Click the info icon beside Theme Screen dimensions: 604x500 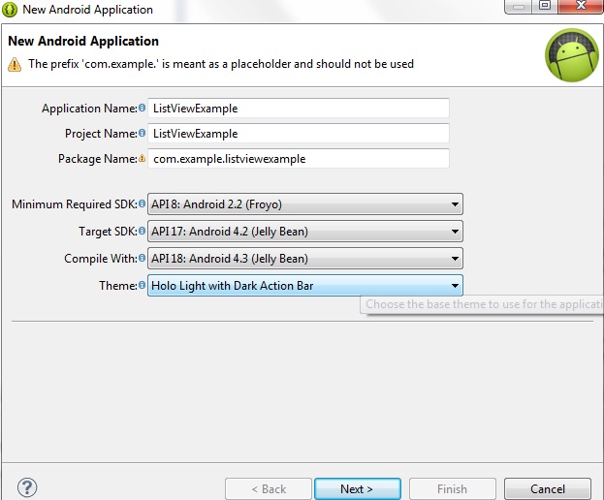143,286
